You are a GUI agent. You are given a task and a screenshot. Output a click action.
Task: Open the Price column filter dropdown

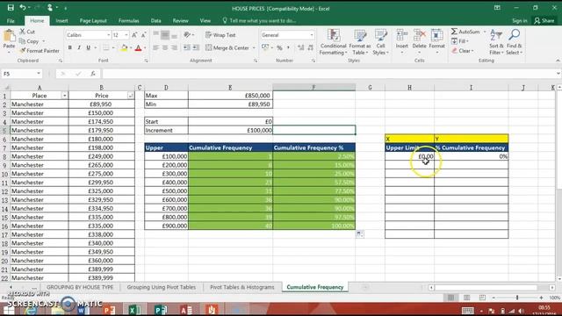click(131, 96)
